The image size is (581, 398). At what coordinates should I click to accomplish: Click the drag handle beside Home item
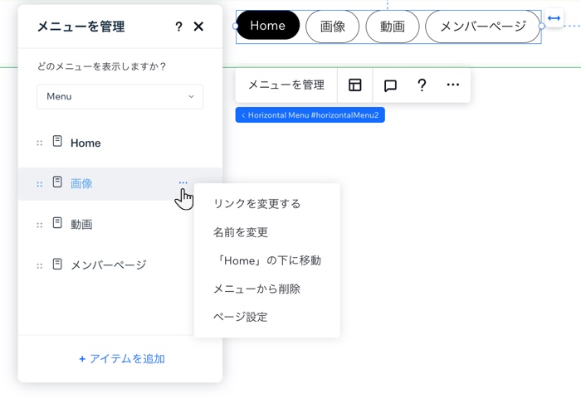39,143
